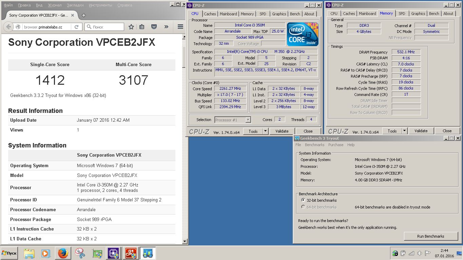Switch to SPD tab in right CPU-Z
Image resolution: width=463 pixels, height=260 pixels.
tap(402, 14)
